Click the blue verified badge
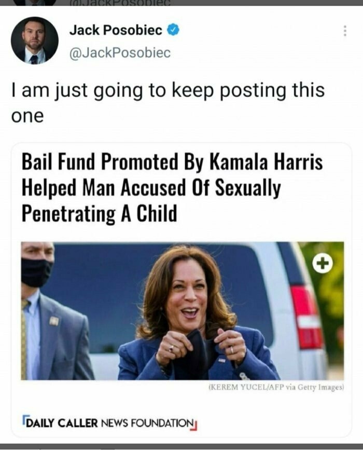The image size is (363, 450). tap(174, 31)
